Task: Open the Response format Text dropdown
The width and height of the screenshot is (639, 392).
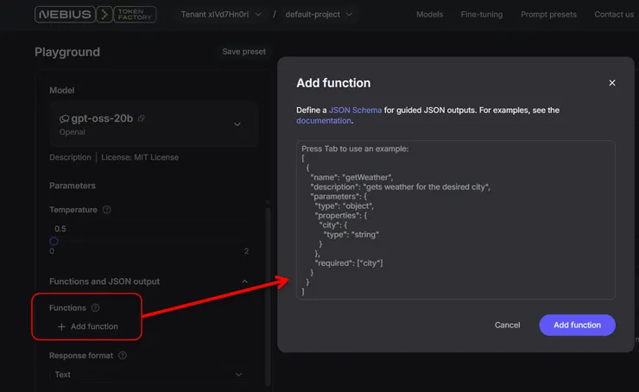Action: pyautogui.click(x=149, y=375)
